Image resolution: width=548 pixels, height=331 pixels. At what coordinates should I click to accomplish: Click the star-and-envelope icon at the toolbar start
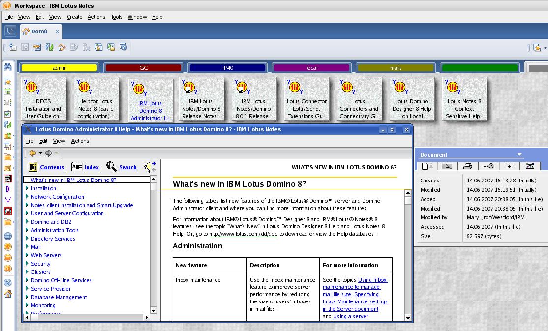[13, 47]
